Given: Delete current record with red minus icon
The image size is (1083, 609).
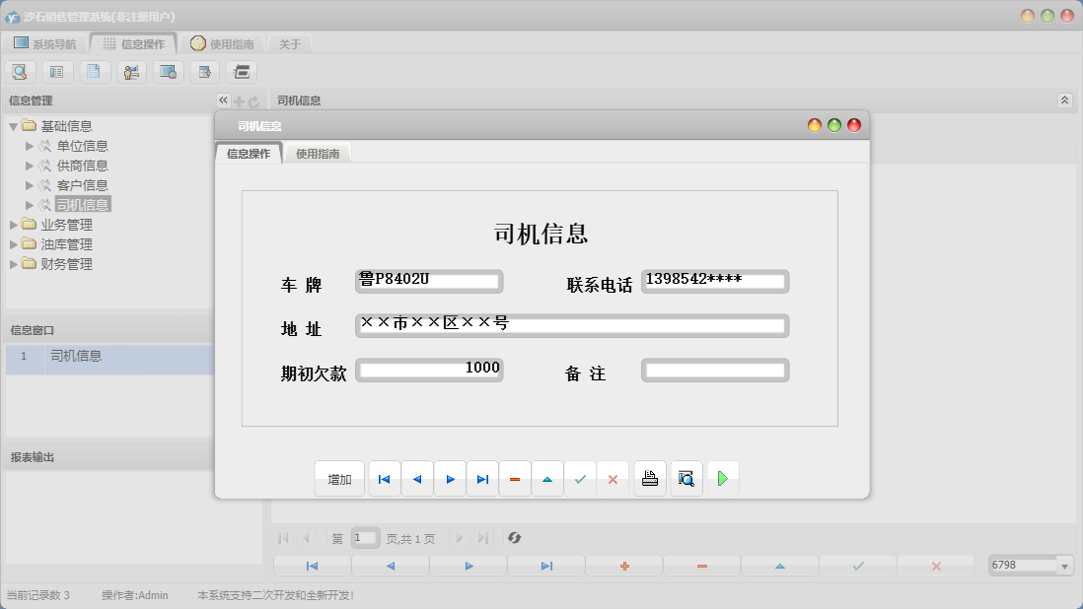Looking at the screenshot, I should (515, 478).
